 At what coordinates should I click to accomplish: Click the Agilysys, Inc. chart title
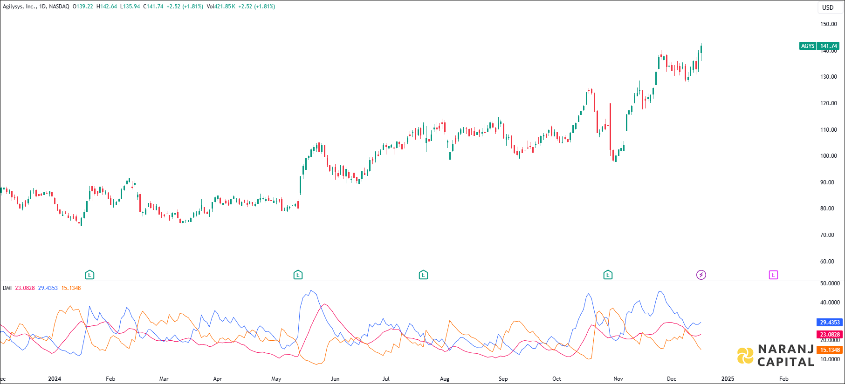click(x=19, y=7)
